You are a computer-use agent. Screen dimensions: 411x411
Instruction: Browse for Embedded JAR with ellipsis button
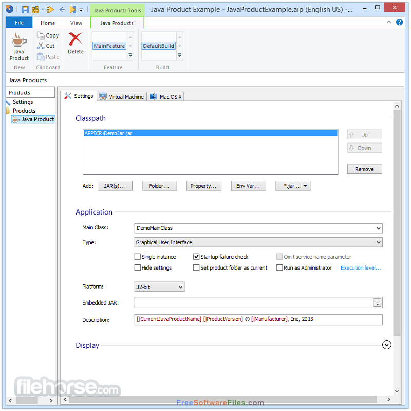click(377, 303)
